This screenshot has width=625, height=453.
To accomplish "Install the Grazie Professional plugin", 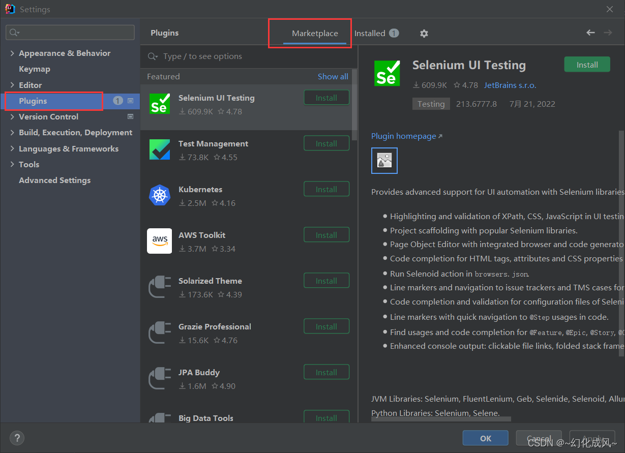I will point(326,326).
